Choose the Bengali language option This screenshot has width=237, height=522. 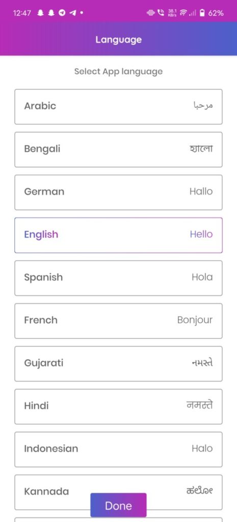click(x=118, y=149)
